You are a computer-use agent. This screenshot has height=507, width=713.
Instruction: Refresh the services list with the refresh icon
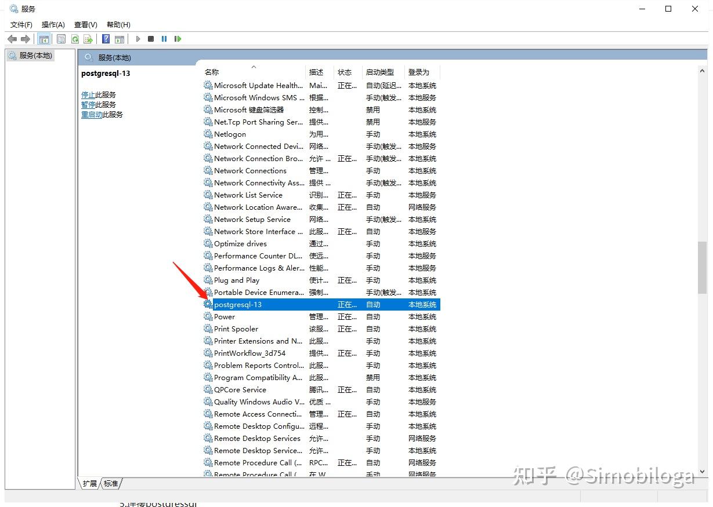click(75, 38)
